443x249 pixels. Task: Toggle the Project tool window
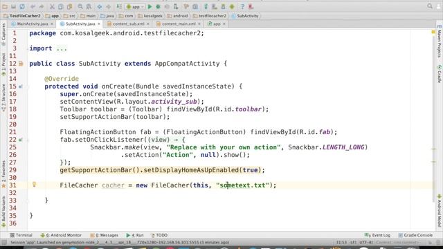tap(3, 64)
